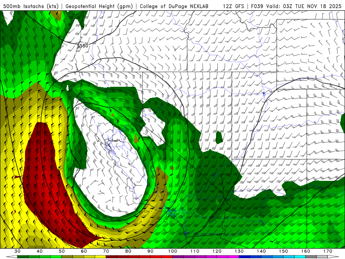The image size is (345, 259).
Task: Click the '100' colorbar scale label
Action: [x=173, y=251]
